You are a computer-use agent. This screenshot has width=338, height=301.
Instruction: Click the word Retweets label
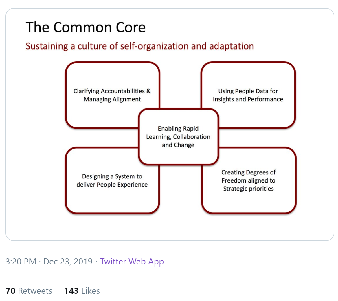tap(35, 291)
